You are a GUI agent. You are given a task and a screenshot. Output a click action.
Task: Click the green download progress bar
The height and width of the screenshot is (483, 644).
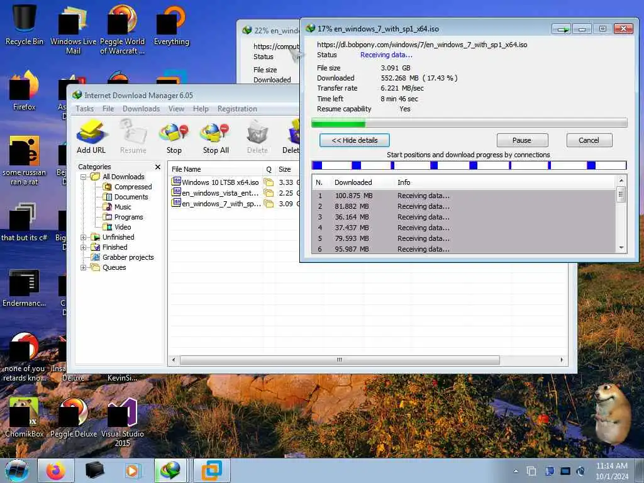point(469,123)
